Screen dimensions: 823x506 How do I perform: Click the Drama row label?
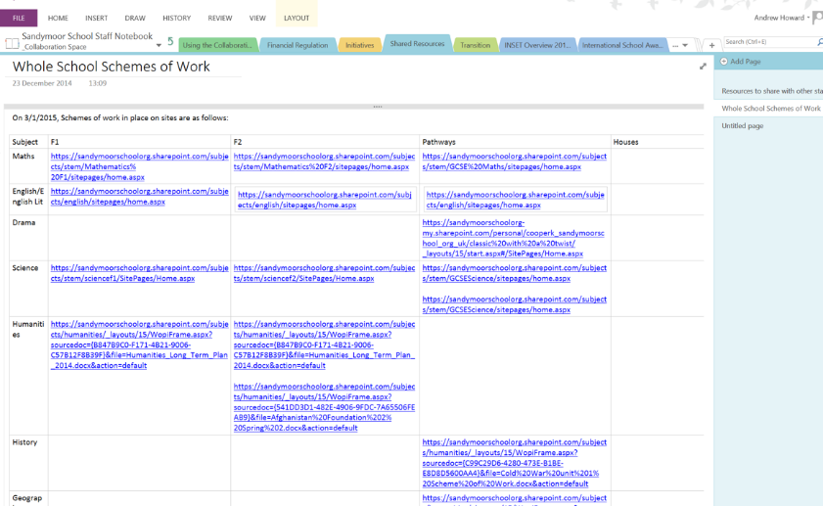point(23,222)
